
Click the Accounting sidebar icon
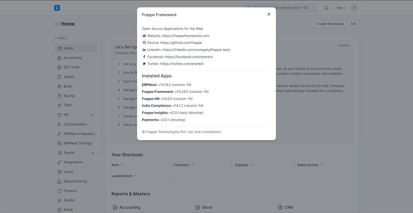tap(59, 58)
